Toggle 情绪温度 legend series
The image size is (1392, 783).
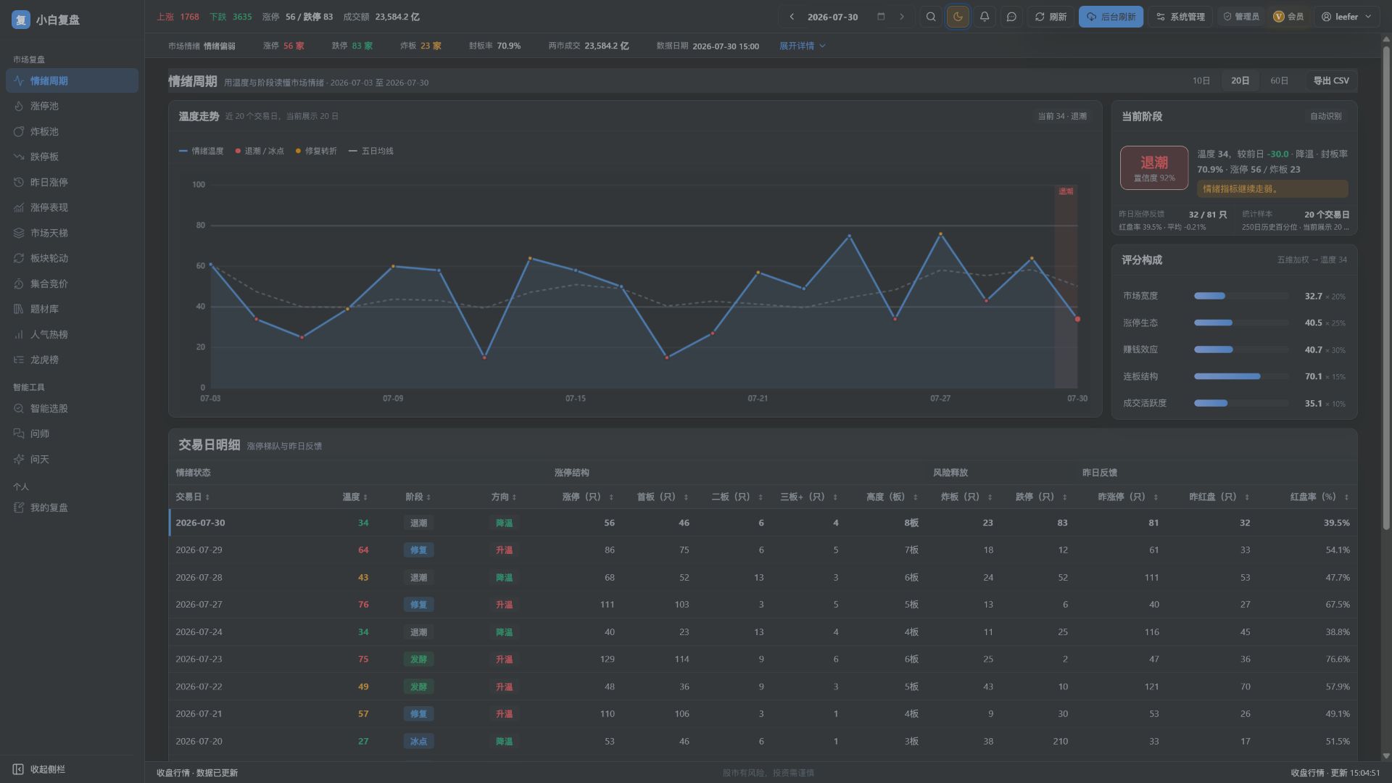point(202,151)
